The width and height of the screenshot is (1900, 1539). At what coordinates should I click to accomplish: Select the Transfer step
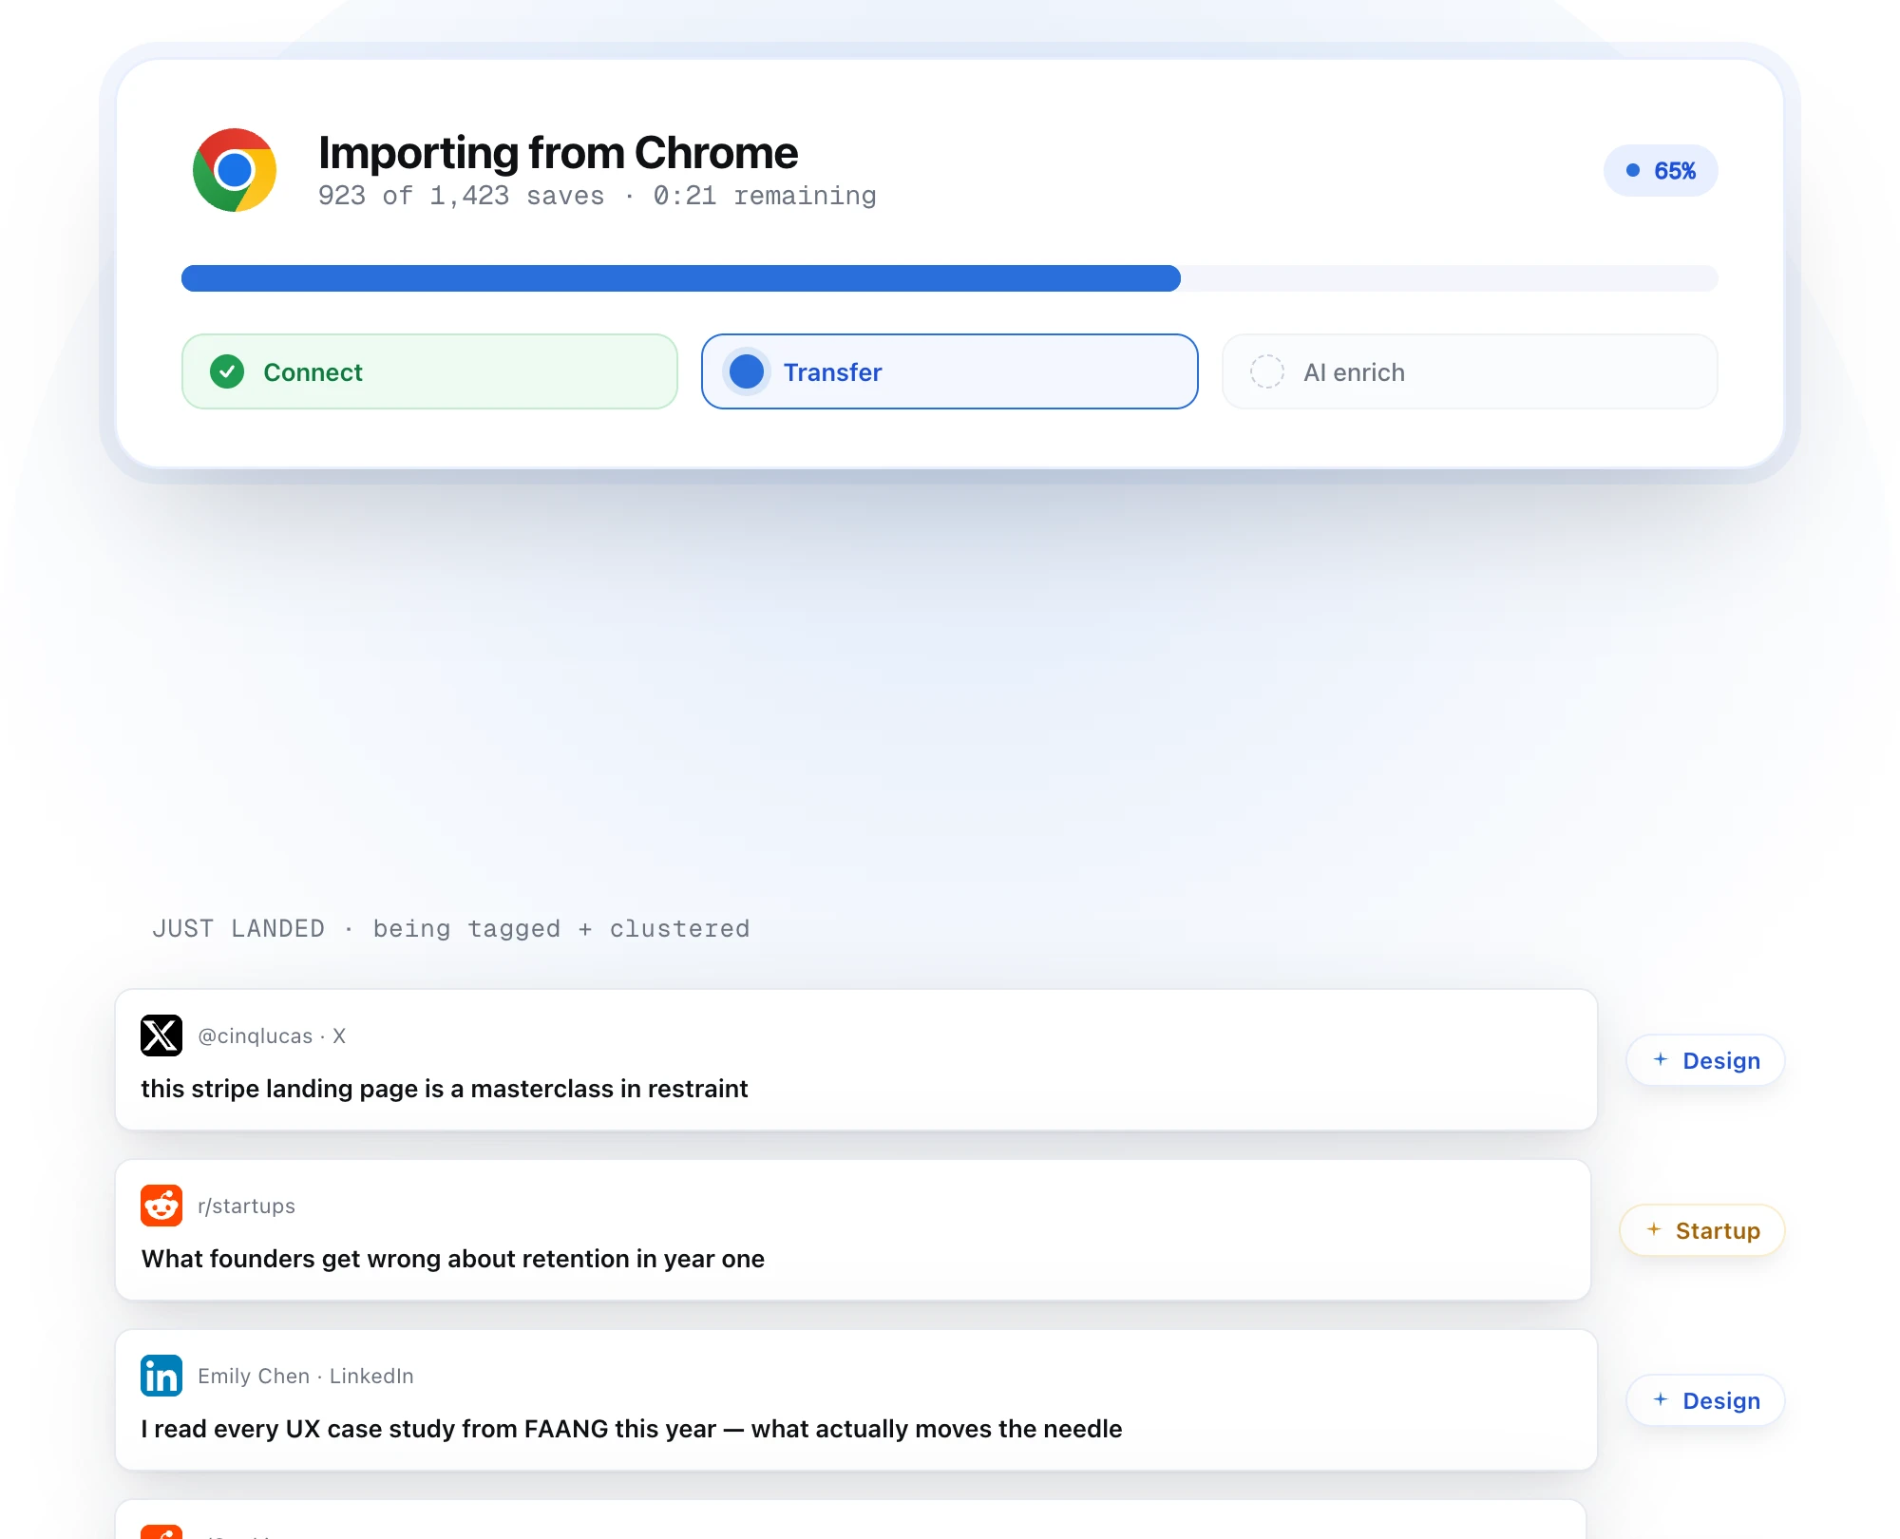click(950, 371)
